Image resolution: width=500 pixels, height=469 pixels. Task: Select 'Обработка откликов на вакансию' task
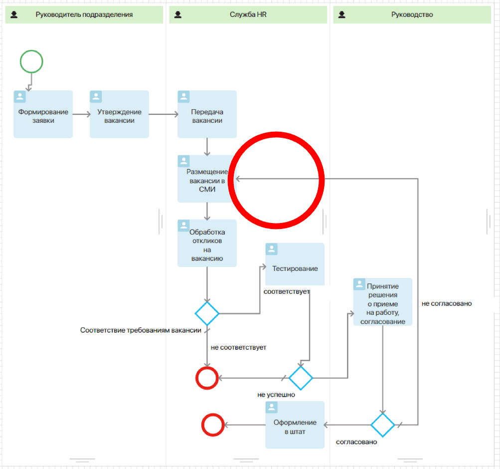(x=207, y=243)
